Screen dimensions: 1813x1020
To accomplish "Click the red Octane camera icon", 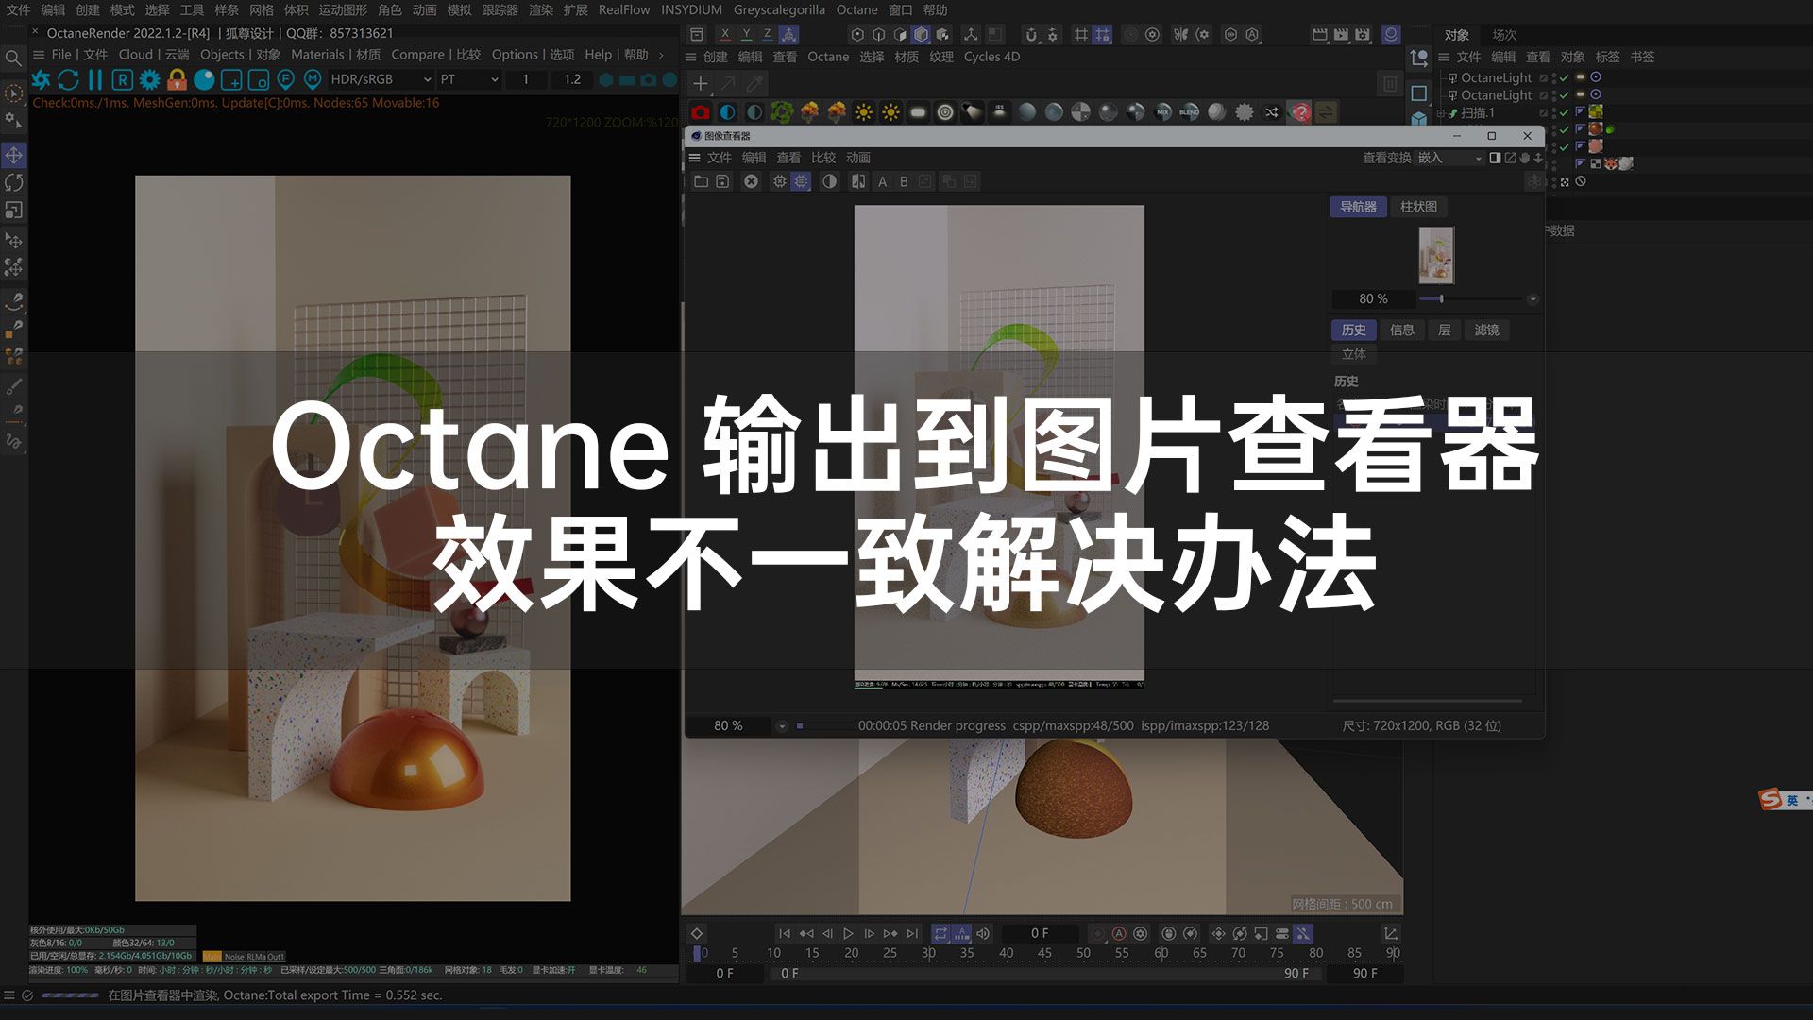I will 700,112.
